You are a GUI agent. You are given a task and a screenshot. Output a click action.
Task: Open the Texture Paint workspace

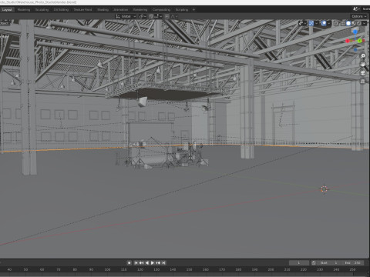[82, 9]
